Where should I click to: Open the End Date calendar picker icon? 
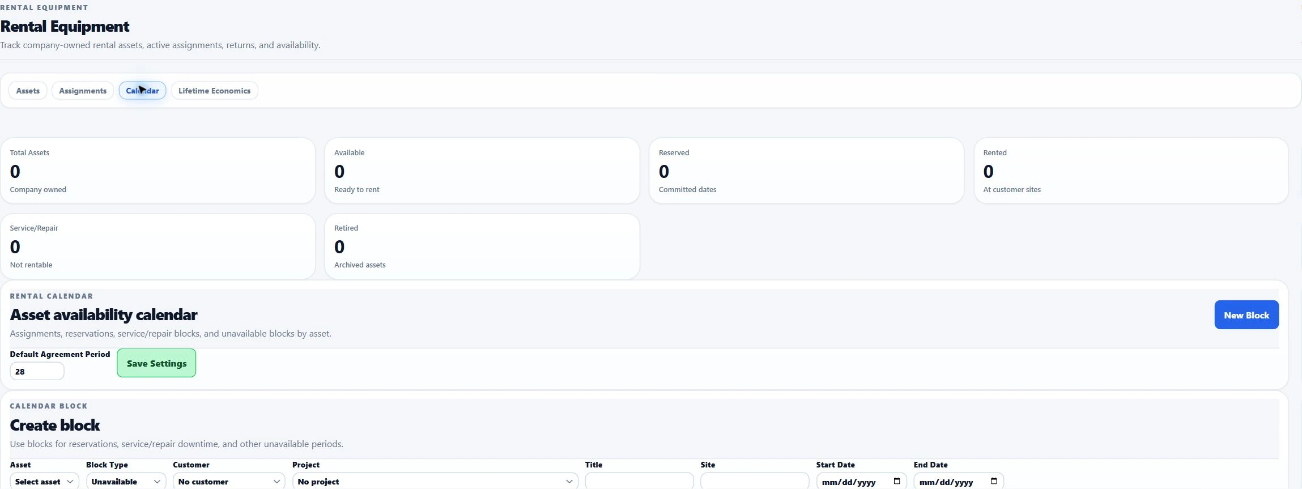click(994, 481)
